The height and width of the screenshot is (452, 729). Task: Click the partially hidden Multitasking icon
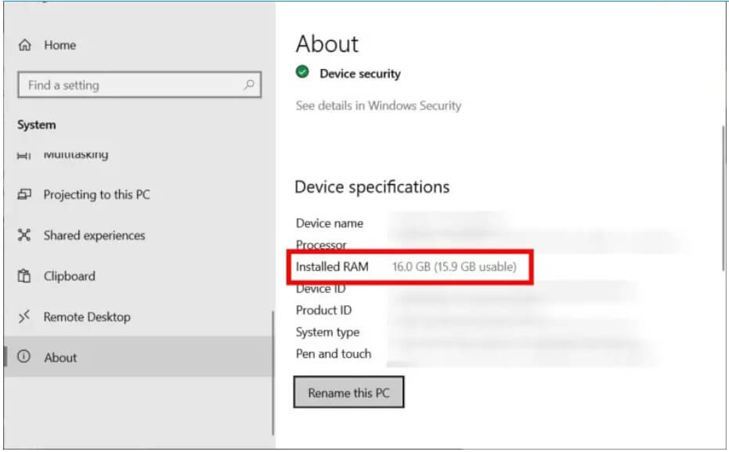click(24, 155)
